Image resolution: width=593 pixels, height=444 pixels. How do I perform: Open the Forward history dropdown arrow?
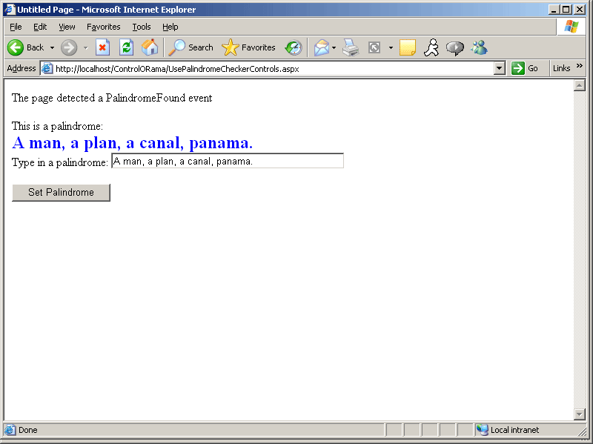point(86,47)
